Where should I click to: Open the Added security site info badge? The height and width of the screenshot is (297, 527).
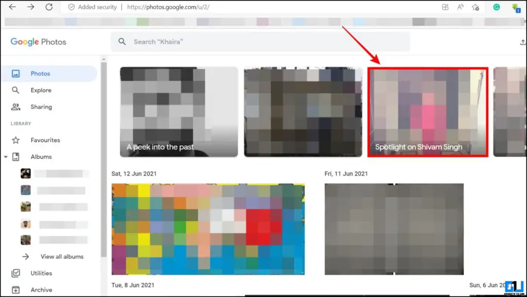click(93, 7)
